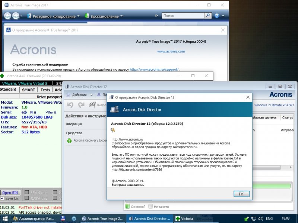
Task: Redo operation in Disk Director
Action: point(81,105)
